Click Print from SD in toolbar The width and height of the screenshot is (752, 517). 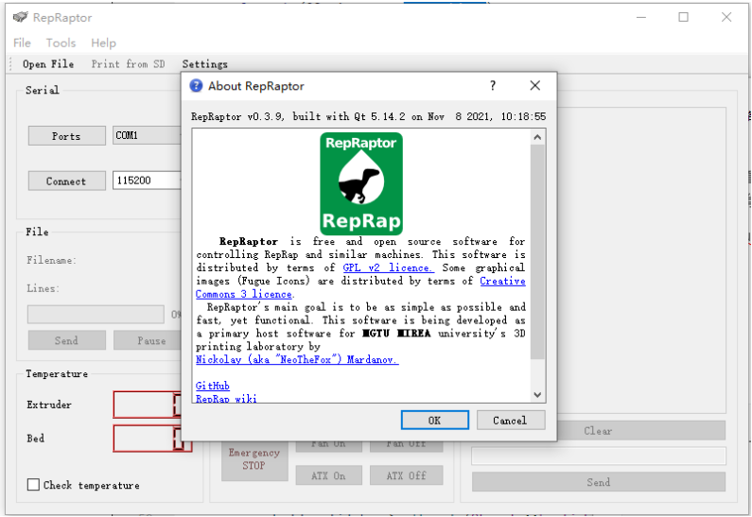click(x=128, y=64)
